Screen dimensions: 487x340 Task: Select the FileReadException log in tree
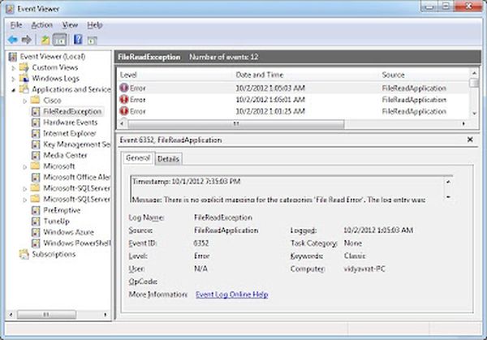tap(72, 111)
